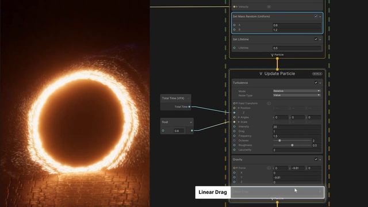The width and height of the screenshot is (368, 207).
Task: Click the Mass B value field
Action: [297, 30]
